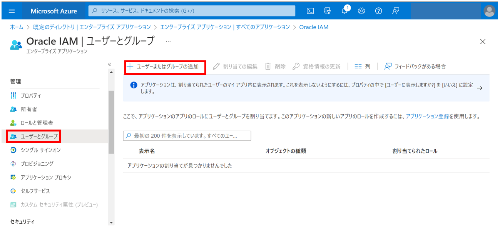Open portal settings gear icon
500x228 pixels.
[361, 11]
